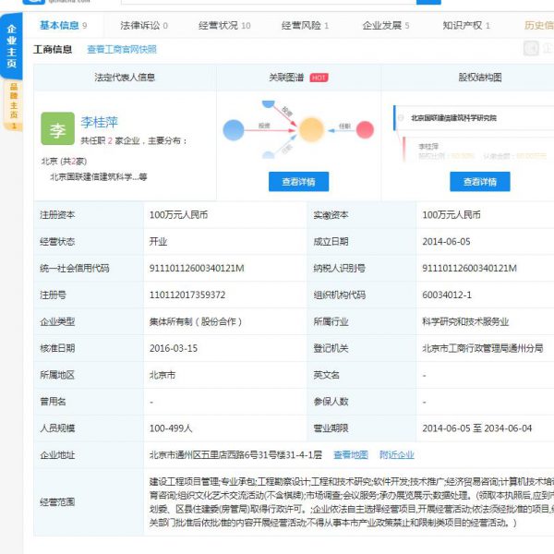Click the 北京国联建信建筑科学...等 company entry

click(x=99, y=177)
